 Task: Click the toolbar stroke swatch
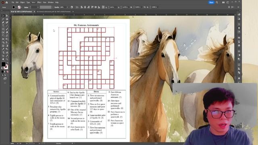[6, 67]
